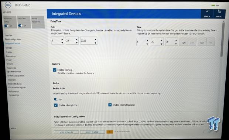Decrease the seconds value with down arrow
Image resolution: width=229 pixels, height=140 pixels.
click(176, 44)
